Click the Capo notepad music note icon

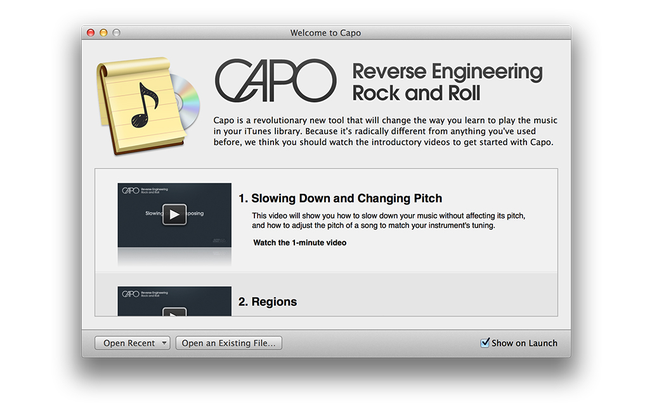tap(148, 106)
